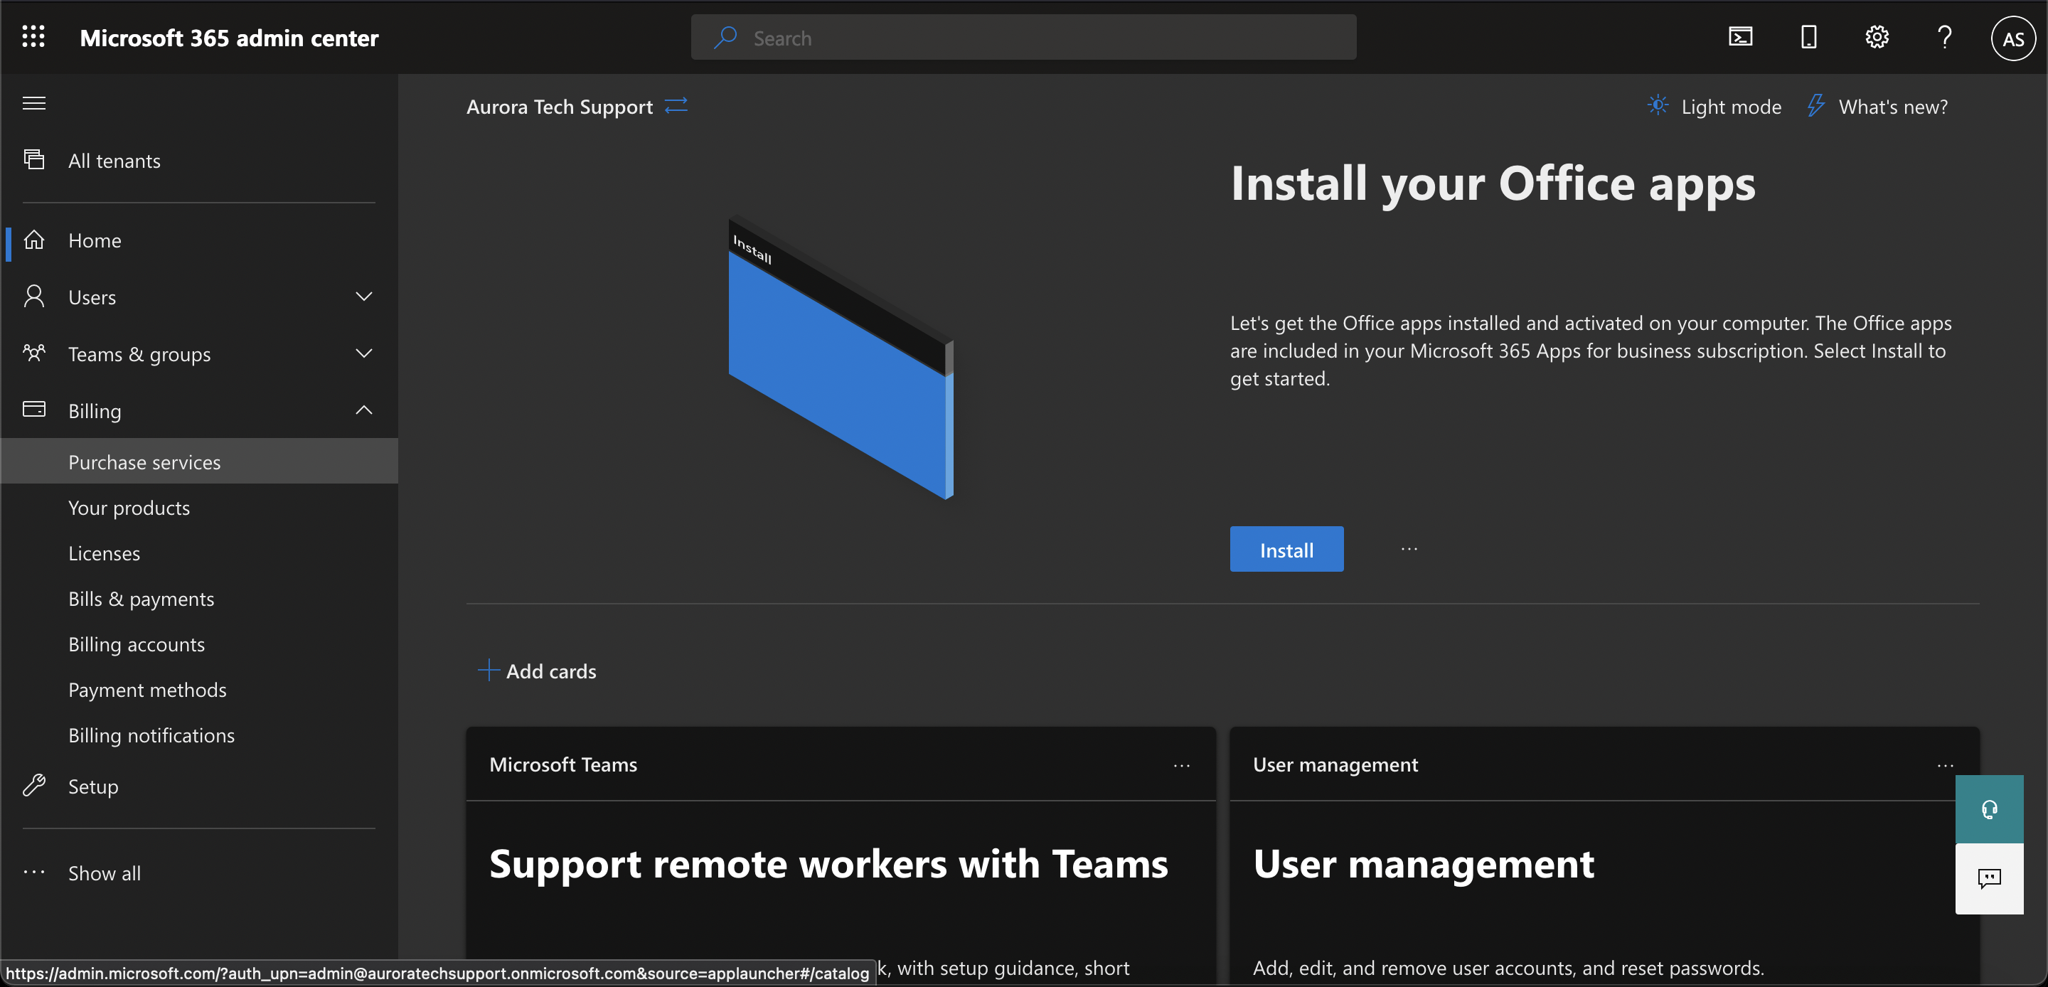Select Purchase services under Billing
2048x987 pixels.
point(144,461)
